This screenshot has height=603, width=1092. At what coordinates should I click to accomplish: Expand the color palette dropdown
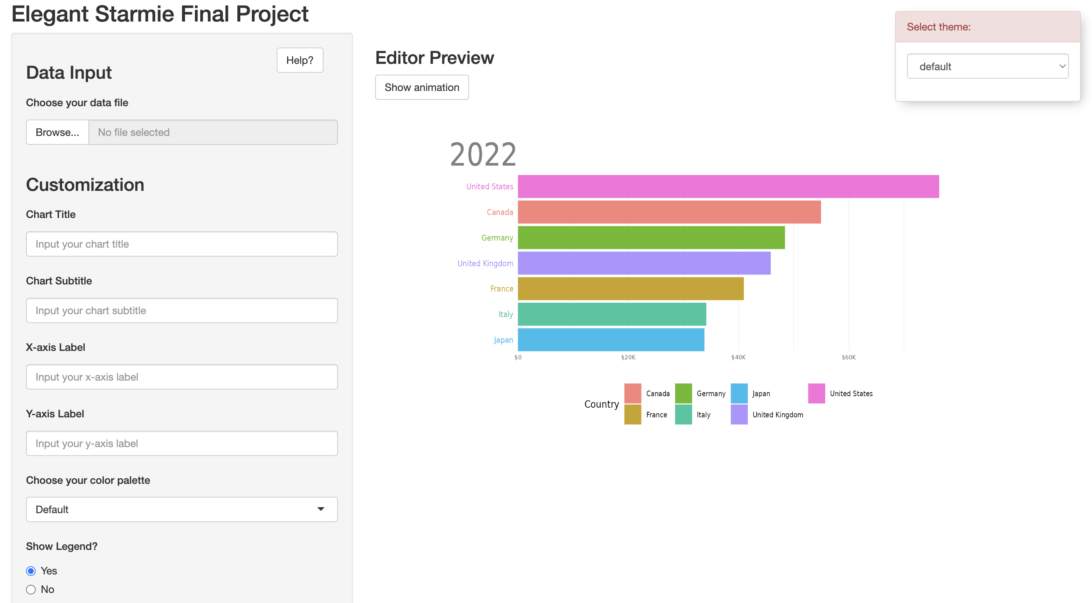[181, 509]
